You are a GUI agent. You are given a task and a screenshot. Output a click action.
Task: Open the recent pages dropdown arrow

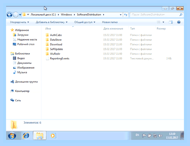tap(20, 15)
